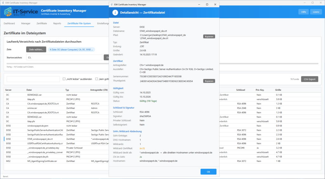Open the Dashboard tab
This screenshot has height=179, width=325.
(x=9, y=23)
